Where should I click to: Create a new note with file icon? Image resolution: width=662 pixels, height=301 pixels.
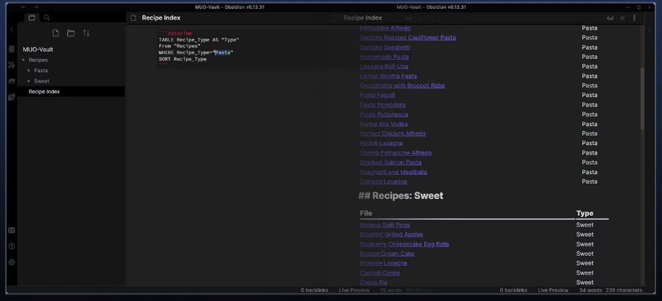click(x=55, y=33)
